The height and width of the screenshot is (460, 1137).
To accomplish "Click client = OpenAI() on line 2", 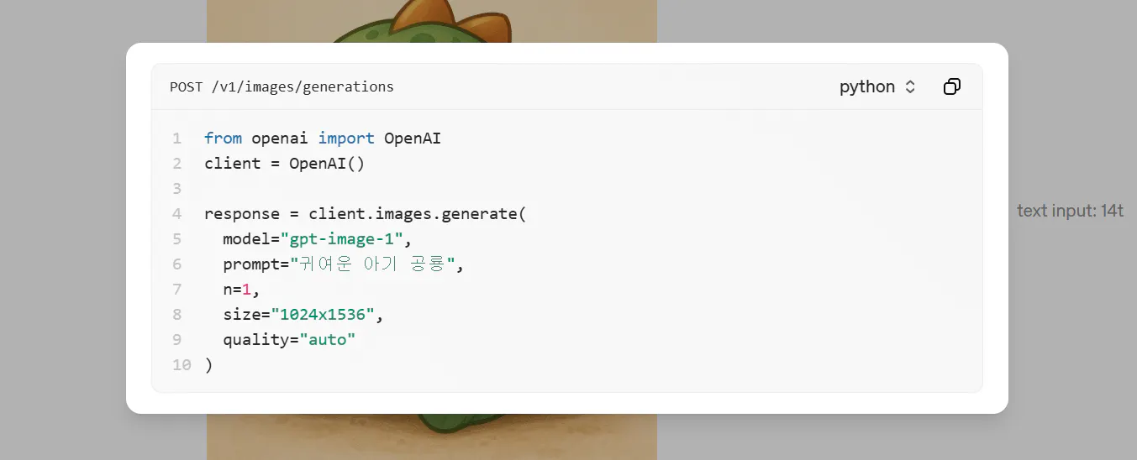I will (x=285, y=163).
